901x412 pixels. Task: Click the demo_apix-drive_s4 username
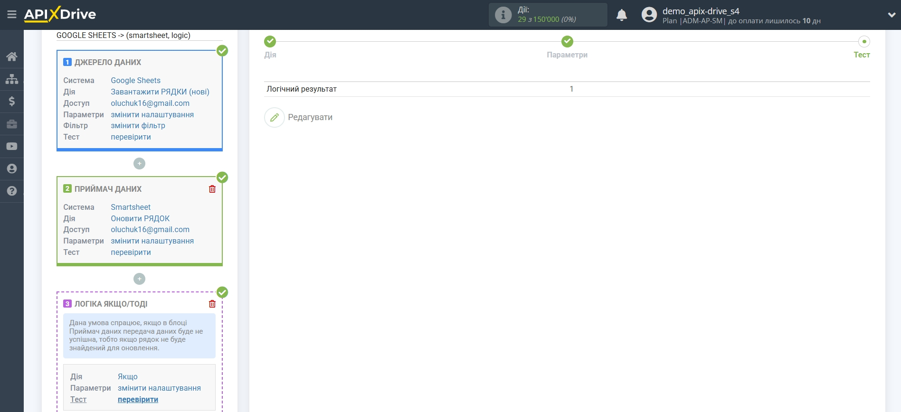tap(701, 11)
